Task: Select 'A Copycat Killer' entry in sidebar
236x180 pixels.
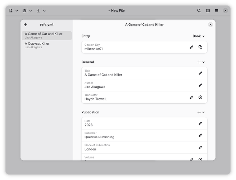Action: point(47,45)
